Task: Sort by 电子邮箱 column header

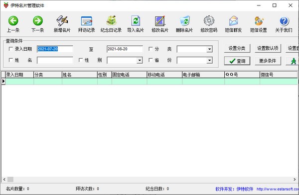Action: point(203,75)
